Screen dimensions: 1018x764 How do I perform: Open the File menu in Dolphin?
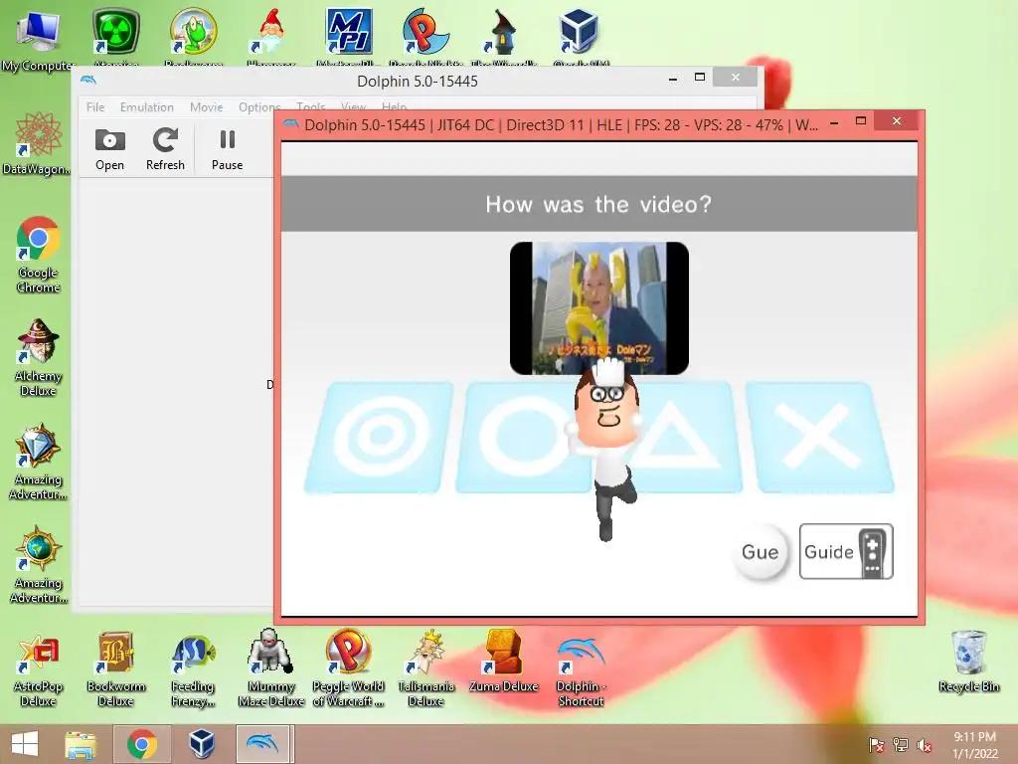point(95,107)
